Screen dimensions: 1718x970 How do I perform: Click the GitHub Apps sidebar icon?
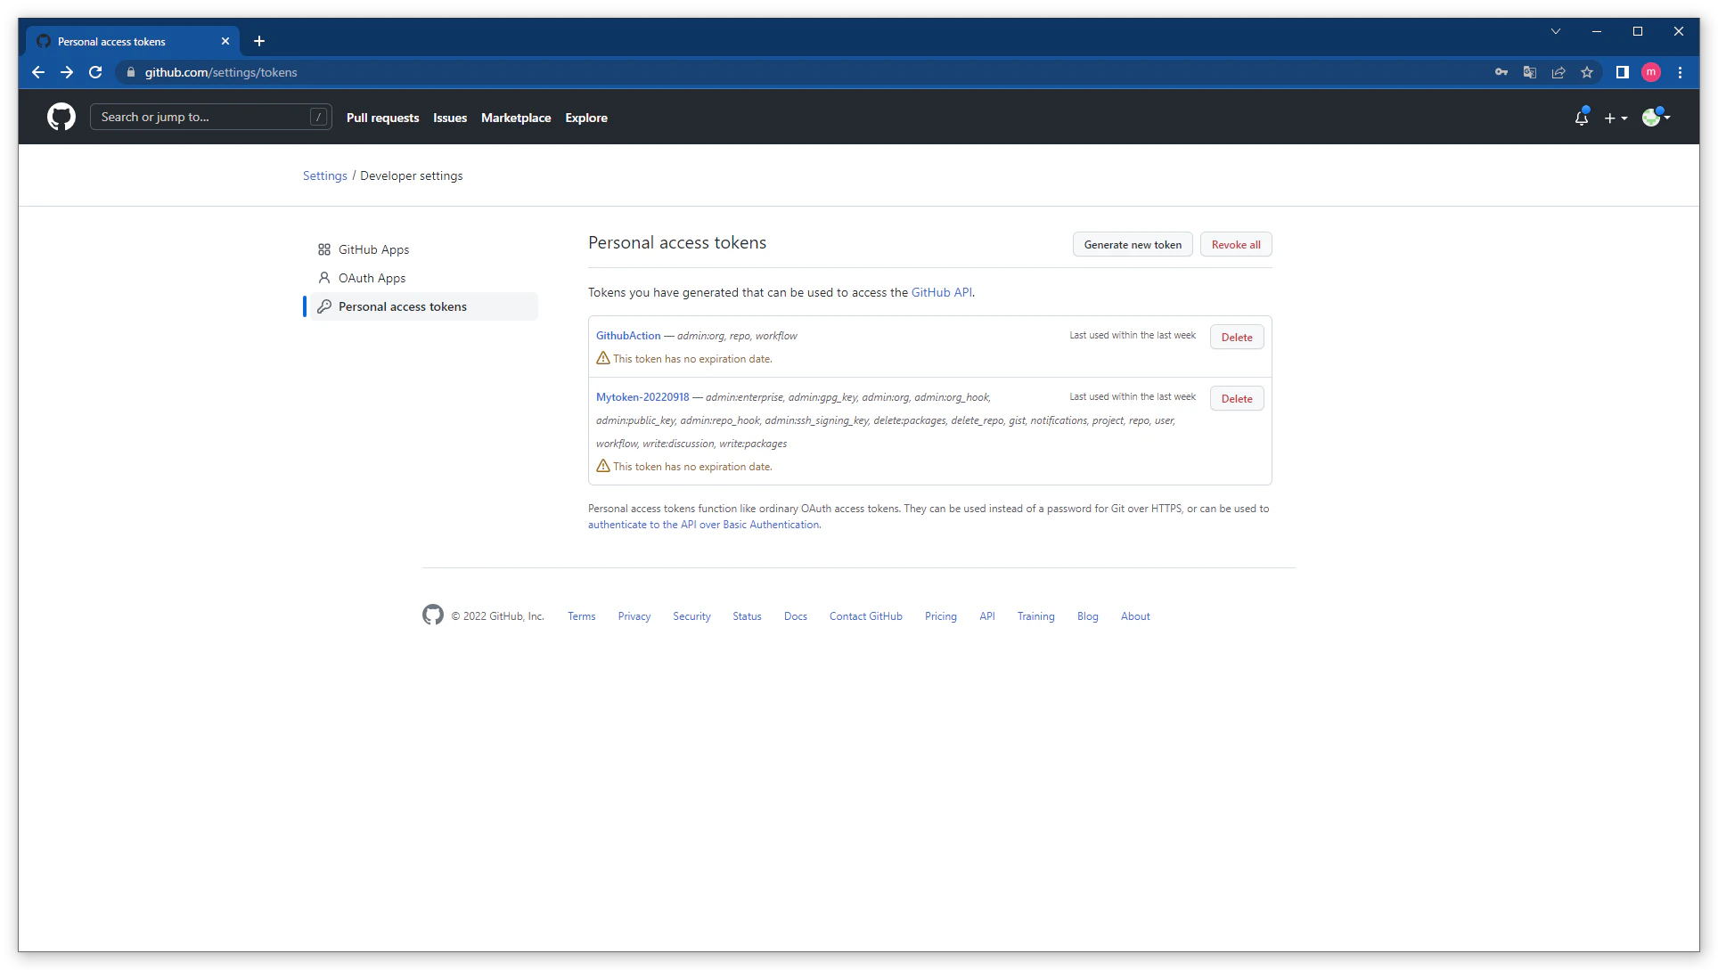click(324, 249)
